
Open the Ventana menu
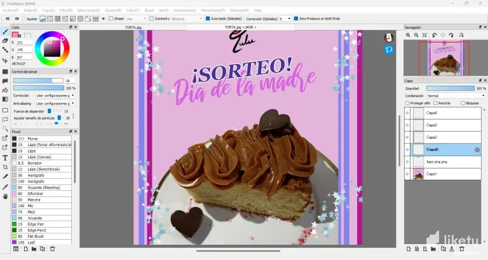240,10
